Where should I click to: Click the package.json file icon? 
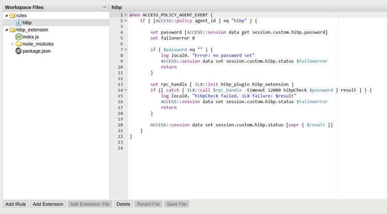tap(18, 51)
